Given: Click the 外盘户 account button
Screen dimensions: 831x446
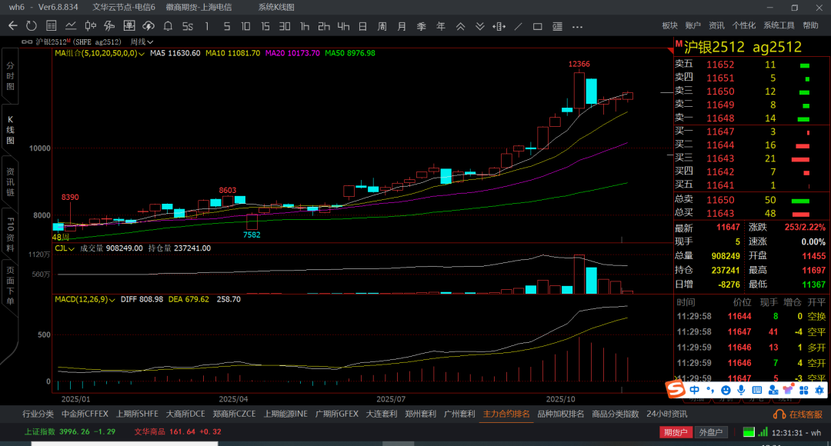Looking at the screenshot, I should (x=711, y=432).
